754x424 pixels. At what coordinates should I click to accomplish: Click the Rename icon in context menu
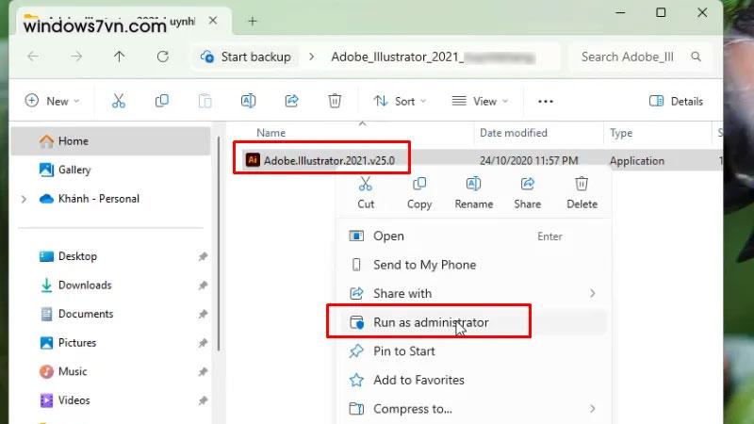point(473,185)
